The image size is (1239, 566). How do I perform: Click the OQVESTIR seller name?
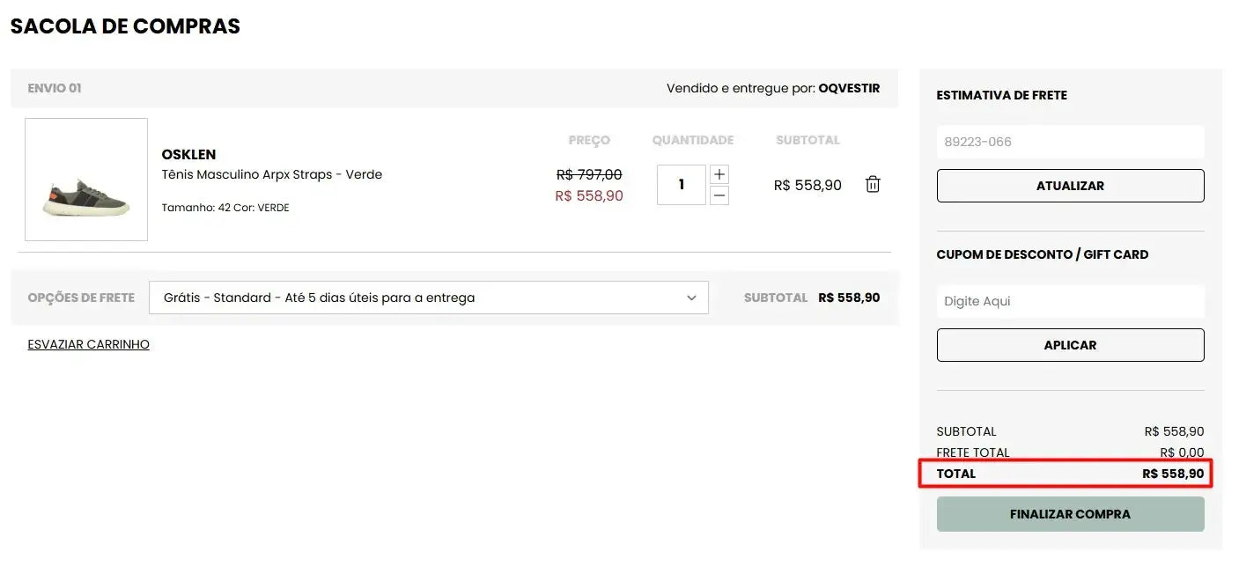pos(849,88)
